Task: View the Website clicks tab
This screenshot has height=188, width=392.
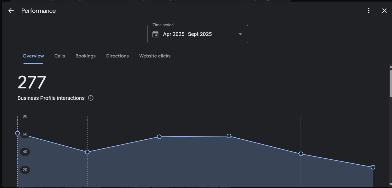Action: tap(155, 56)
